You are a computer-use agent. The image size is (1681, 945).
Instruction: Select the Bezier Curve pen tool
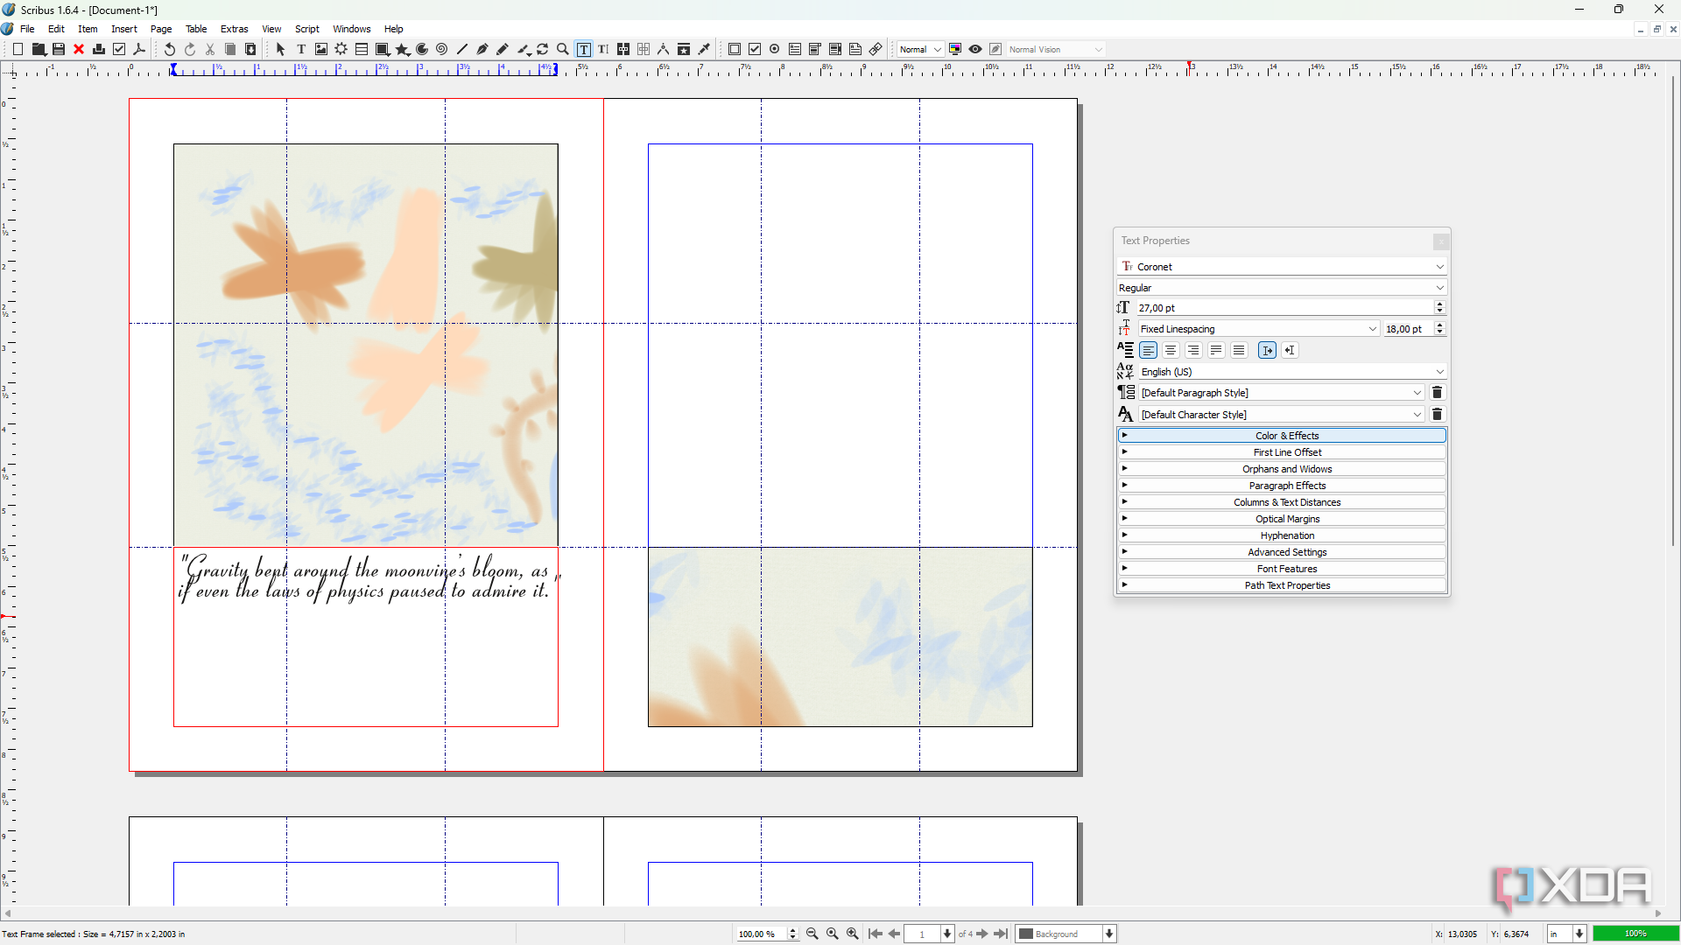point(482,50)
